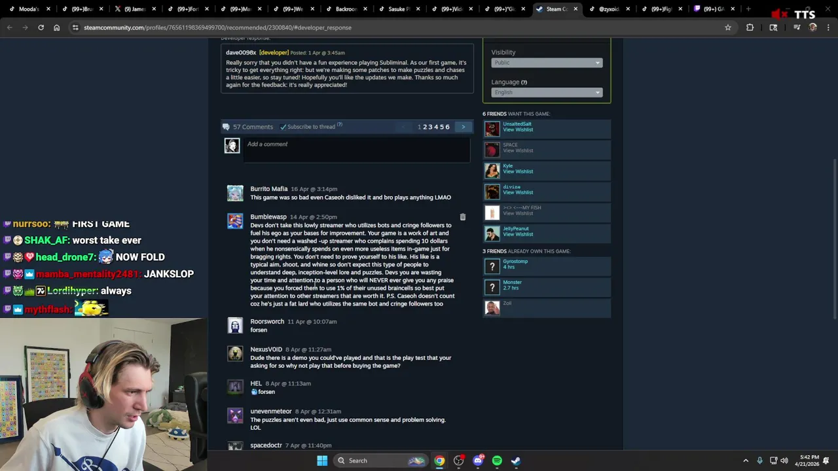838x471 pixels.
Task: Open the Chrome profile avatar
Action: coord(812,27)
